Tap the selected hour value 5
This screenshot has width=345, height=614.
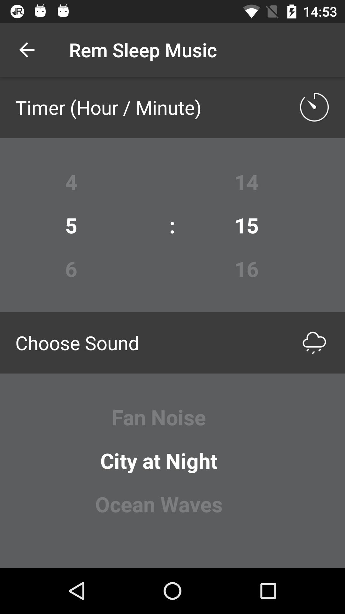tap(71, 225)
